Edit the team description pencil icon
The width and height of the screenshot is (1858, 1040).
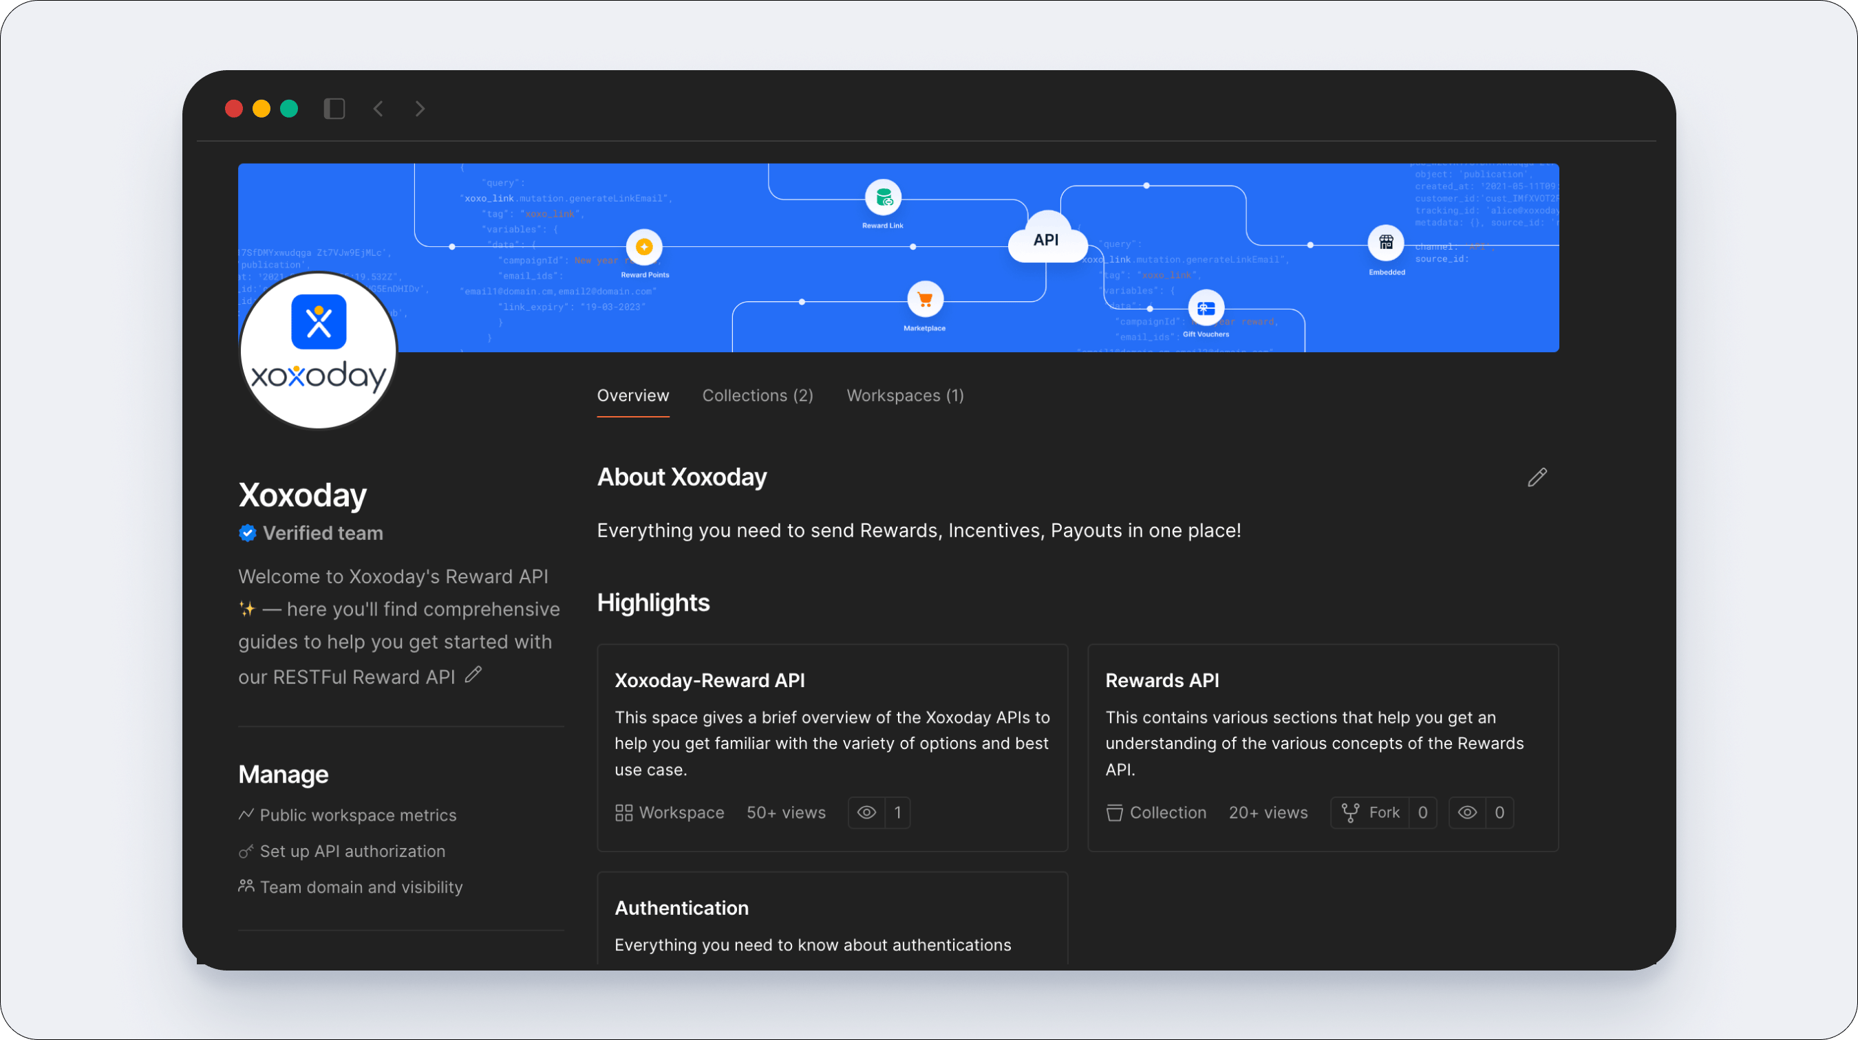pyautogui.click(x=473, y=675)
